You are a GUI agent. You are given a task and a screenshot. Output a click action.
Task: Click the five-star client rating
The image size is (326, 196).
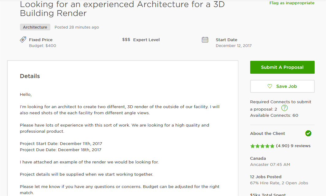click(262, 146)
